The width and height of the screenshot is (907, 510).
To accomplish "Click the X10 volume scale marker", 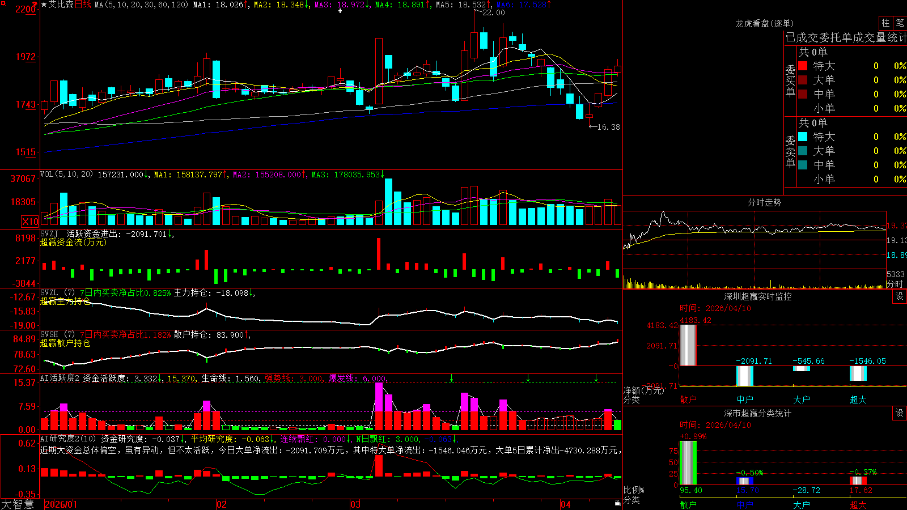I will coord(30,222).
